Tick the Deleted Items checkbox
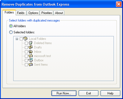This screenshot has height=99, width=123. (x=26, y=43)
